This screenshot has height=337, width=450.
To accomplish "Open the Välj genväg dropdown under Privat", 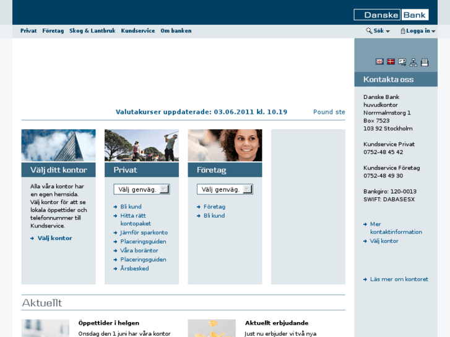I will 142,189.
